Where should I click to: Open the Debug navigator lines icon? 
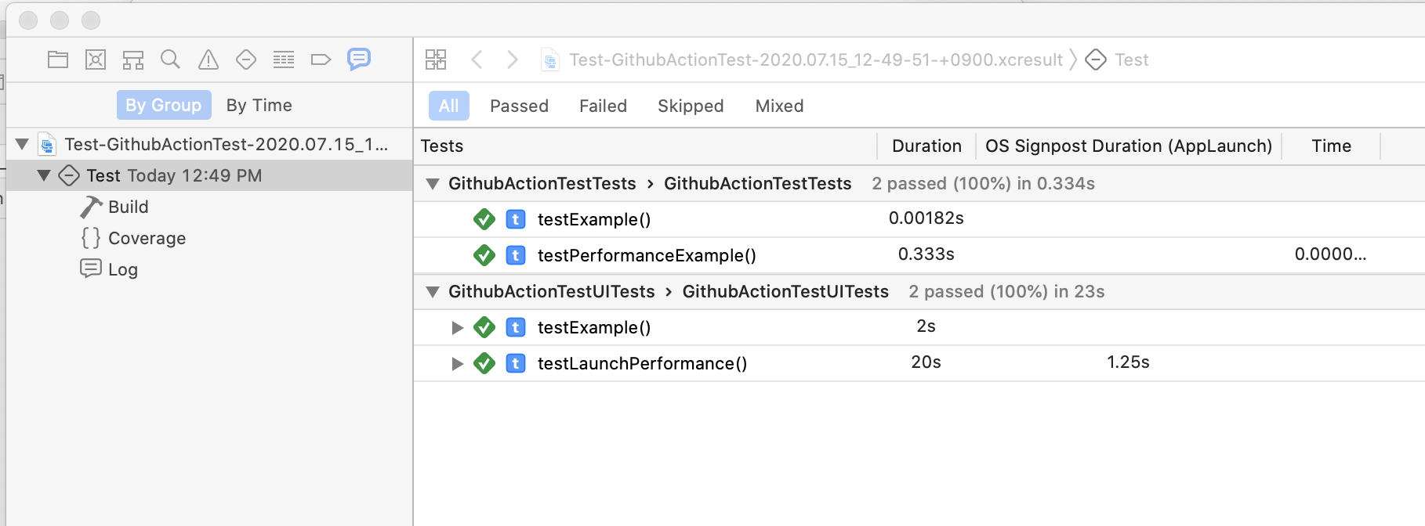point(284,59)
